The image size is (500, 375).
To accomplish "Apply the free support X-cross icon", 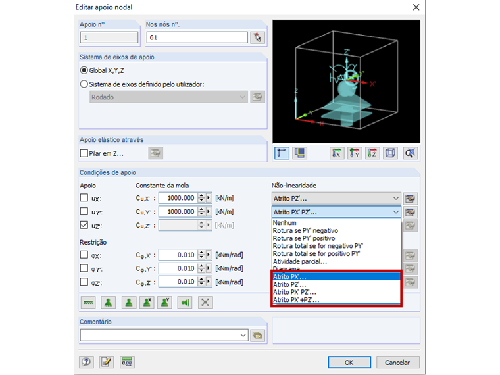I will pos(205,302).
